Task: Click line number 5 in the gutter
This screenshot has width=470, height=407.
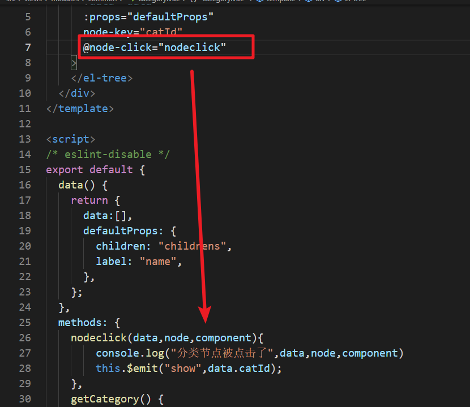Action: pos(28,17)
